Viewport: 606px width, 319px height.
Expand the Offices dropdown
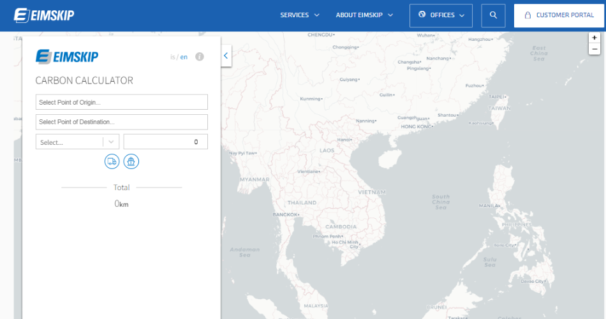point(441,15)
